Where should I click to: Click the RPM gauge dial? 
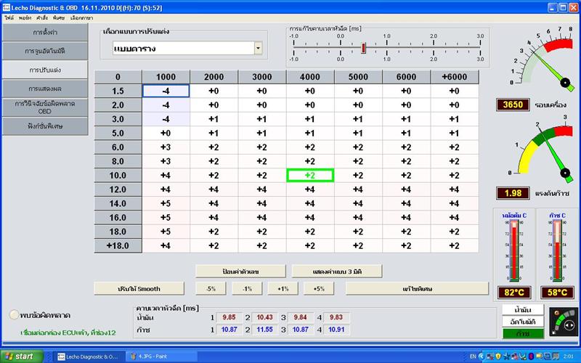543,60
